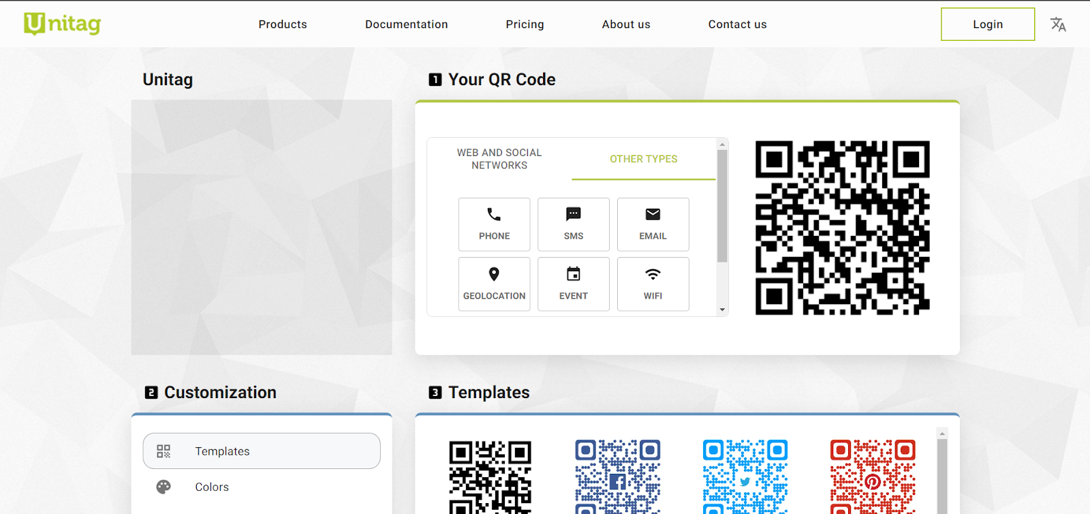This screenshot has height=514, width=1090.
Task: Click the 'Customization' section heading
Action: coord(220,393)
